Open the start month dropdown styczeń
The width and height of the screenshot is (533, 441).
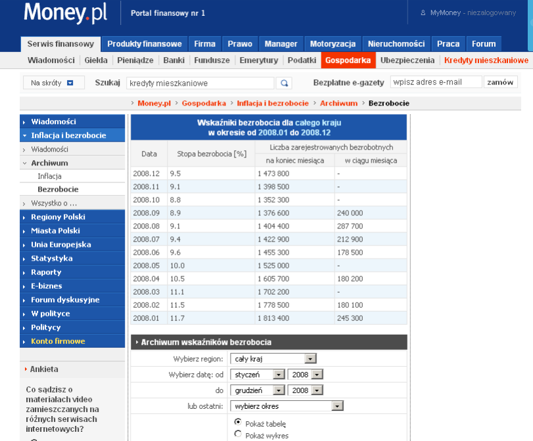(x=258, y=375)
